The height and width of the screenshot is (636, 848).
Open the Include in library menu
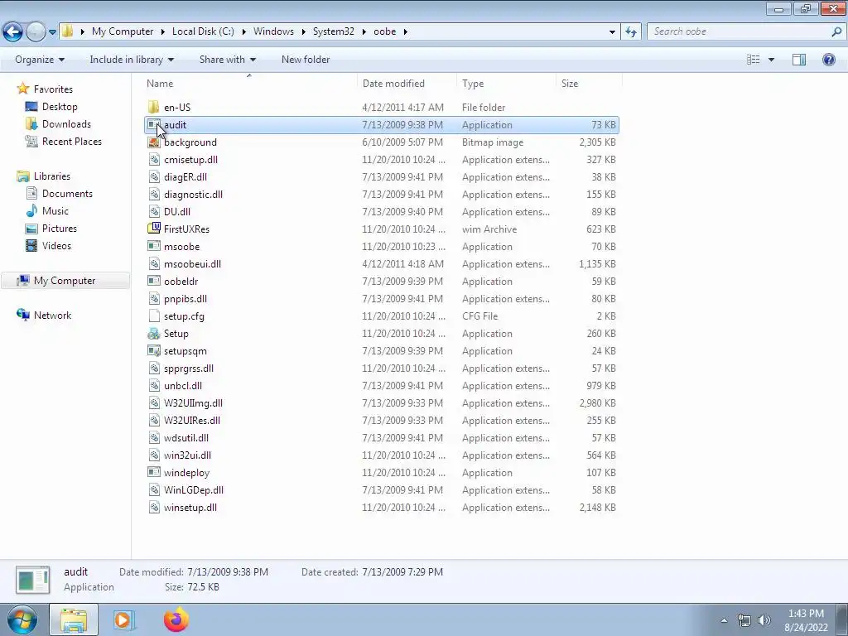point(132,60)
